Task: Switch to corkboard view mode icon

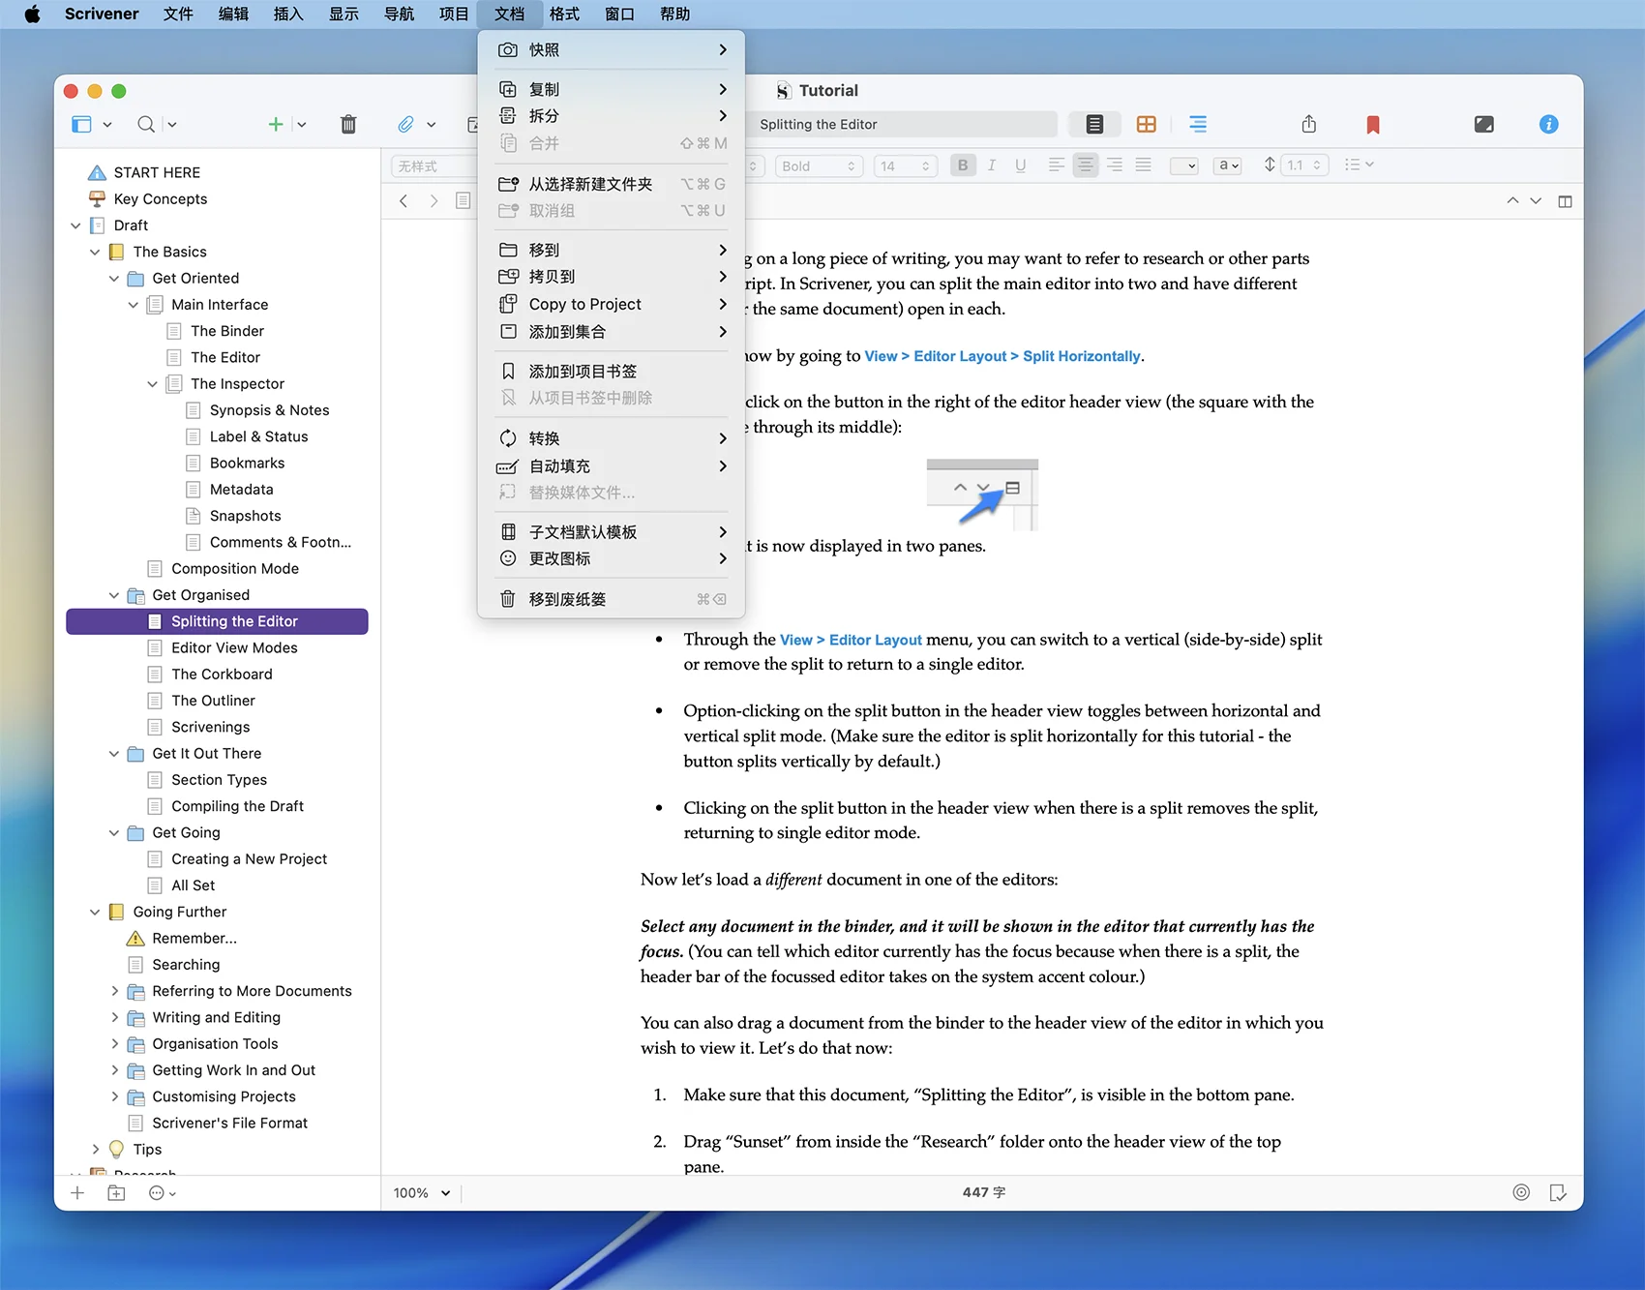Action: [x=1146, y=124]
